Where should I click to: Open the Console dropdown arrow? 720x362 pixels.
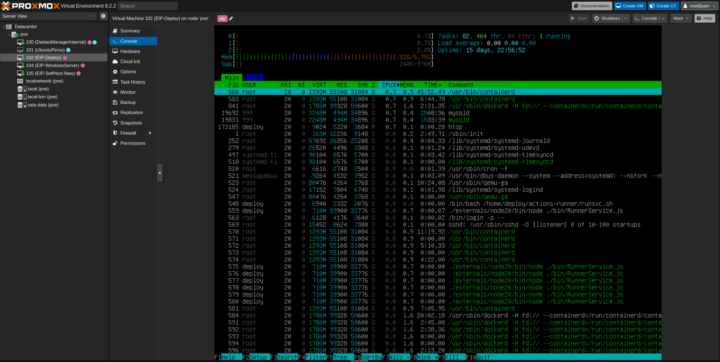[663, 18]
